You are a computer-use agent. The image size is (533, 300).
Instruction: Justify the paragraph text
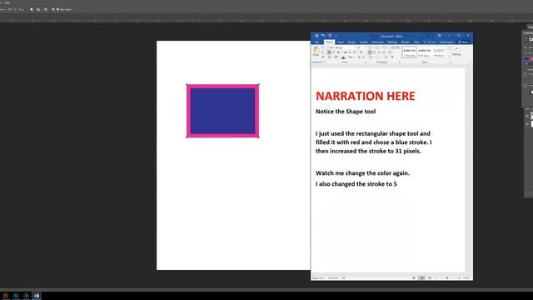[384, 52]
